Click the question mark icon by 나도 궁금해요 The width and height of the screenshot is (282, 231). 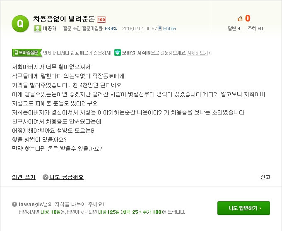pyautogui.click(x=46, y=177)
